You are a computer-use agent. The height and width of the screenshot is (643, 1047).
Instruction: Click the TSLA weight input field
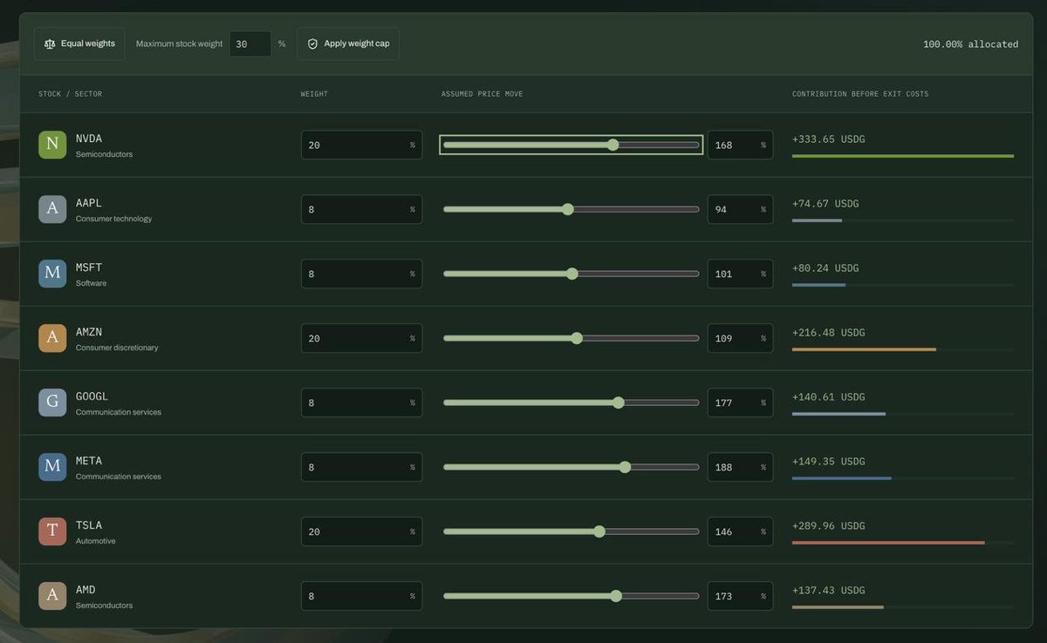[x=361, y=531]
